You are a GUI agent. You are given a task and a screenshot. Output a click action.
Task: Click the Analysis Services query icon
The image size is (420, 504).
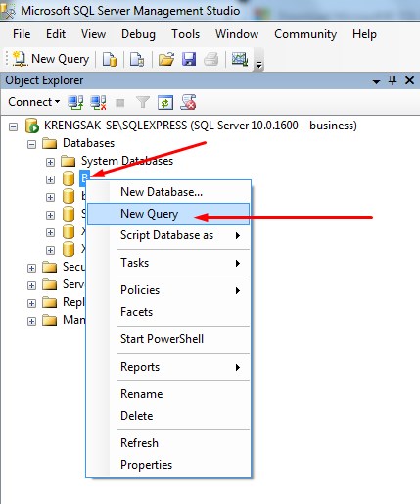point(137,60)
